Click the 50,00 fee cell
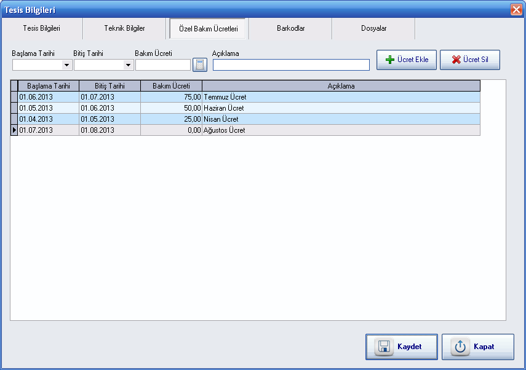 coord(171,108)
